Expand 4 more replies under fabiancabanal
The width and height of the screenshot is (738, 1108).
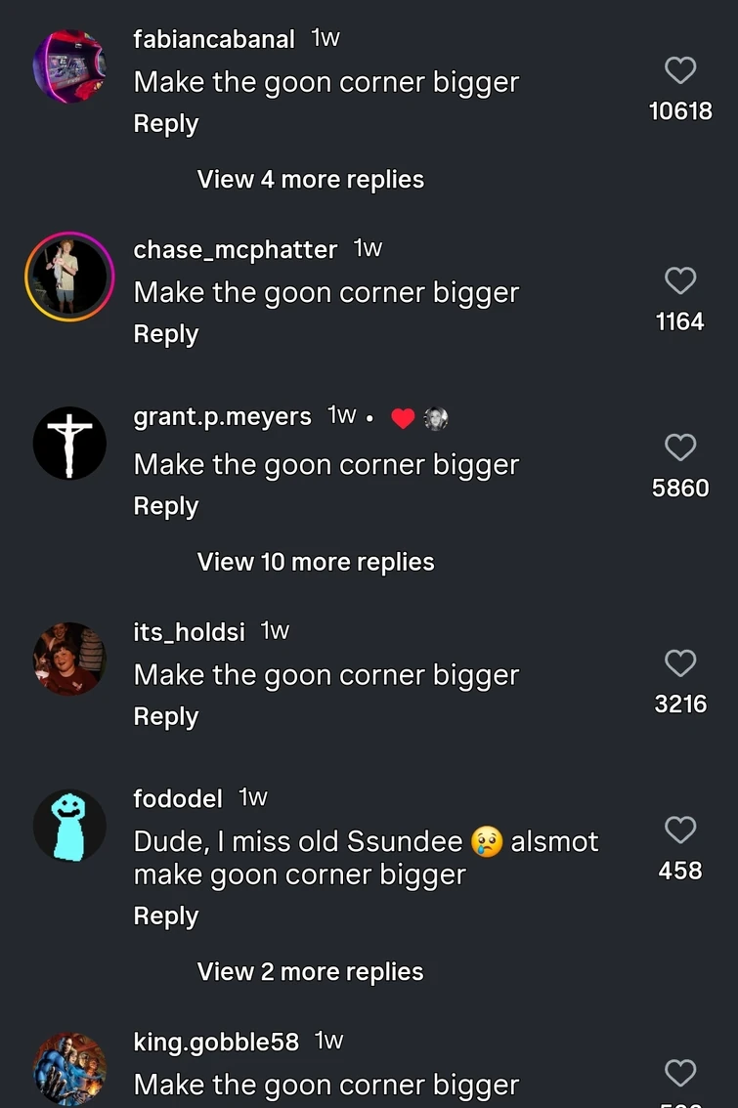(x=311, y=180)
